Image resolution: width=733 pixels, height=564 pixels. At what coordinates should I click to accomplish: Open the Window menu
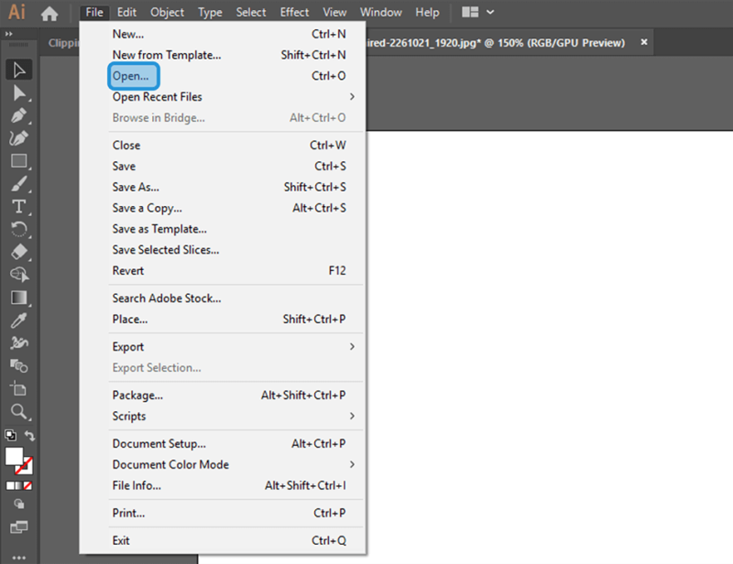click(x=381, y=12)
